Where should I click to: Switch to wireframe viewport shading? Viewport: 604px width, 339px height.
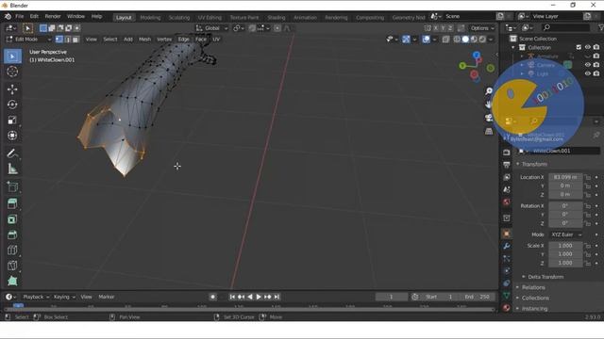coord(457,40)
